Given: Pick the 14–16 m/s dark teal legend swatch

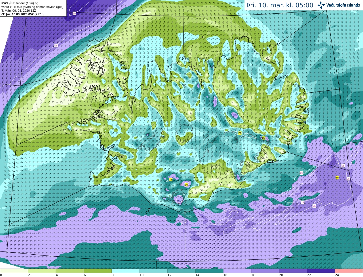Looking at the screenshot, I should pyautogui.click(x=209, y=271).
